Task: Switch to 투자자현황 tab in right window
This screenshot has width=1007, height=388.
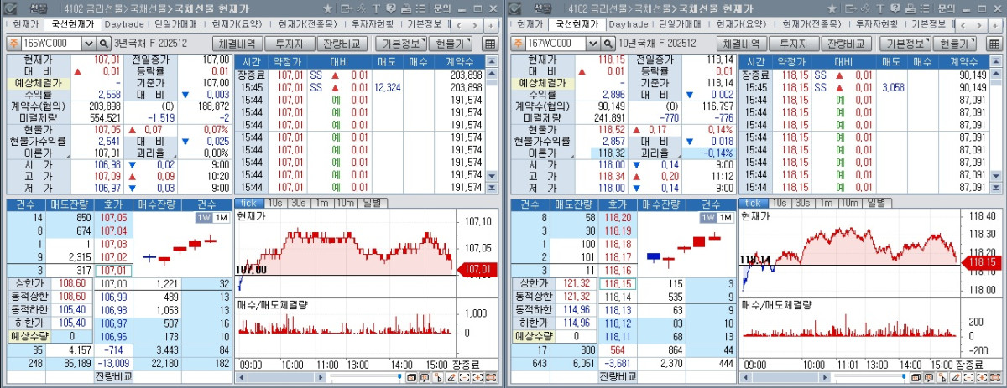Action: point(877,24)
